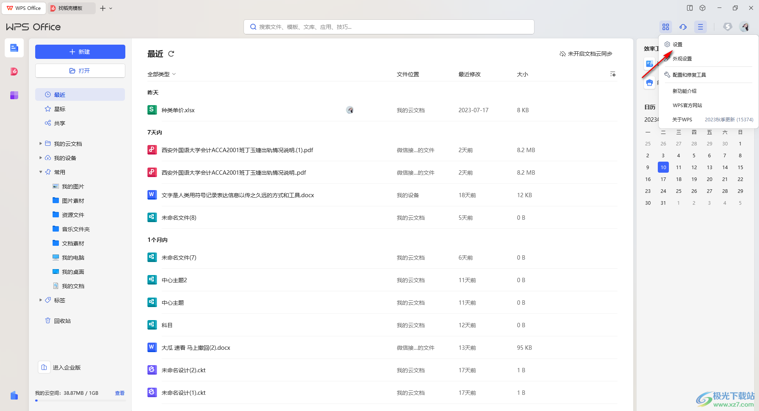759x411 pixels.
Task: Click the membership badge icon beside the avatar
Action: [x=727, y=27]
